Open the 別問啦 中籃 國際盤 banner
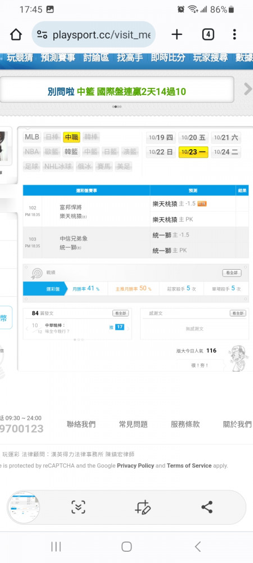 coord(117,92)
